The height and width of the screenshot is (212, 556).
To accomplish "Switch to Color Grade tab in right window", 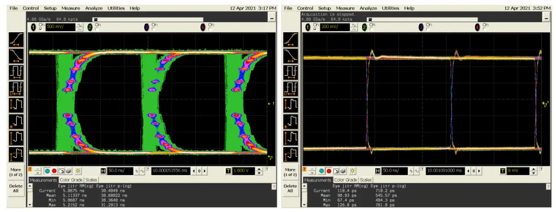I will click(346, 180).
